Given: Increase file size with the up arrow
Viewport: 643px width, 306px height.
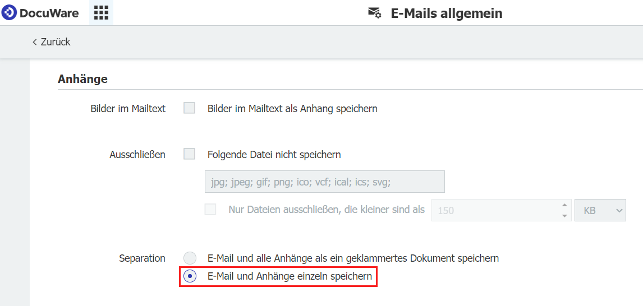Looking at the screenshot, I should [x=564, y=205].
